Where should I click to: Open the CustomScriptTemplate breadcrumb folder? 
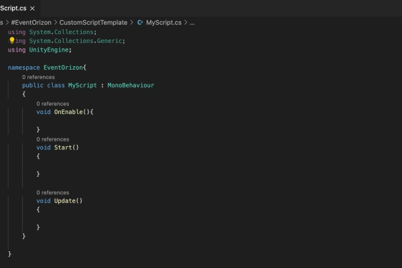coord(93,23)
